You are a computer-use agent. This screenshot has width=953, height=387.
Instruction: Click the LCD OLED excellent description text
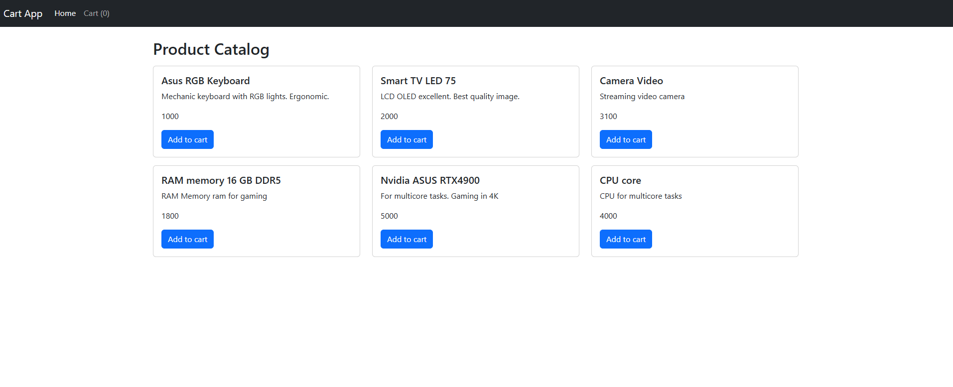[450, 97]
